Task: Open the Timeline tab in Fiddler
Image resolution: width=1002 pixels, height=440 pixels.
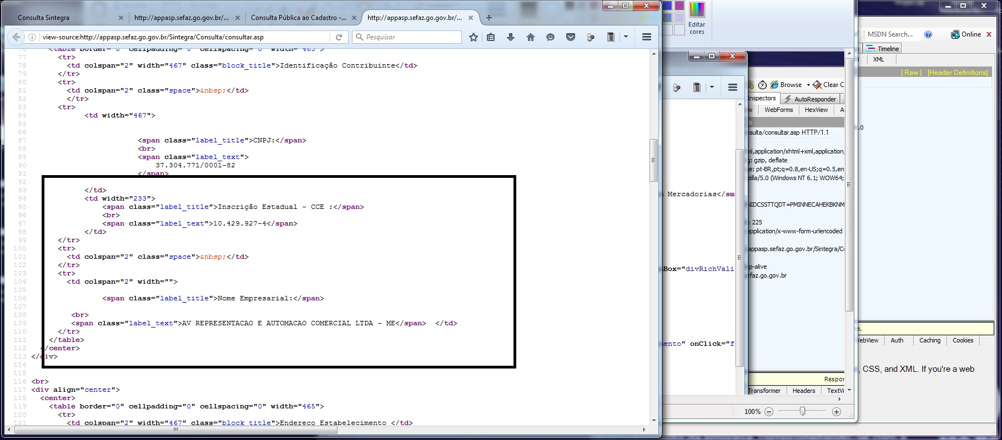Action: 883,49
